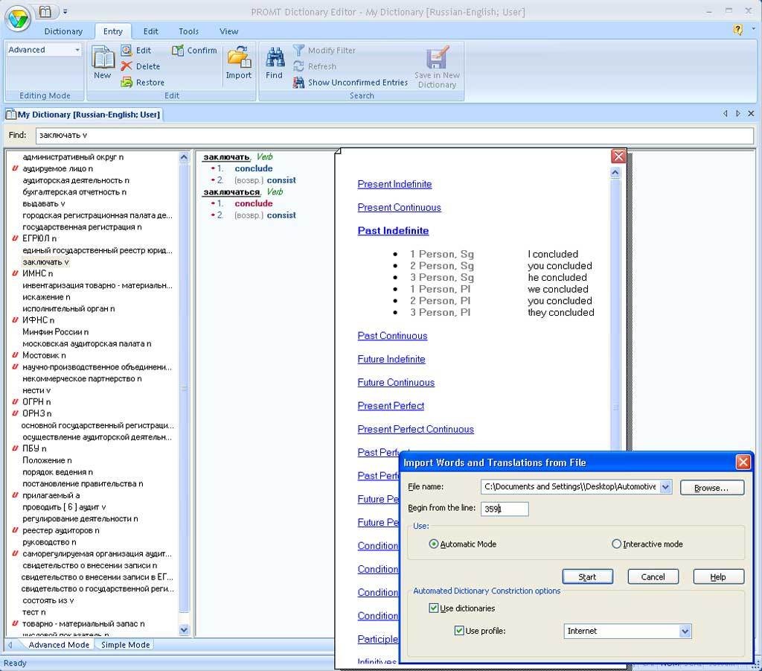Open the Import folder icon

[238, 57]
